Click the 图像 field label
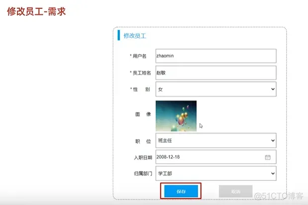 (143, 114)
